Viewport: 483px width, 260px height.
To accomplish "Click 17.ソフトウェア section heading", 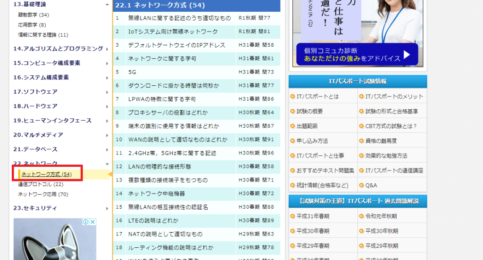I will pos(35,92).
